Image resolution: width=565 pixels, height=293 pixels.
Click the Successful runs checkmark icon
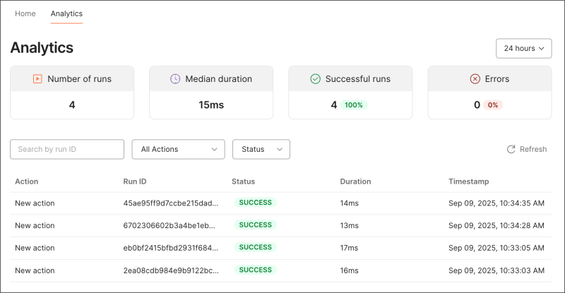coord(316,79)
